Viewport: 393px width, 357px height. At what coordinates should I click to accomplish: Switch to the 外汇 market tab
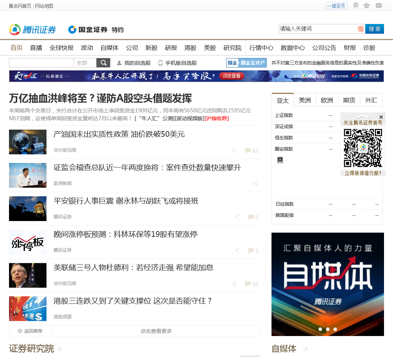pos(371,100)
